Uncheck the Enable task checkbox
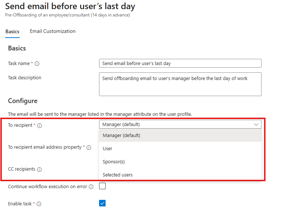This screenshot has width=283, height=213. click(x=102, y=203)
